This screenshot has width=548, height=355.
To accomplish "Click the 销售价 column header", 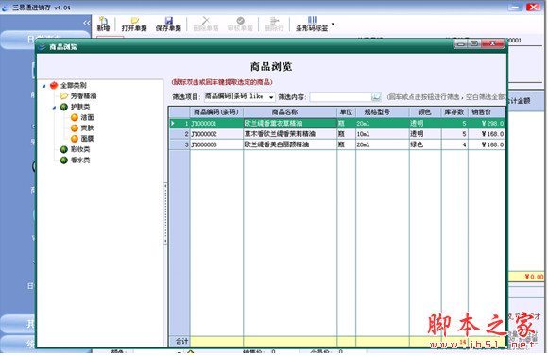I will pyautogui.click(x=487, y=112).
